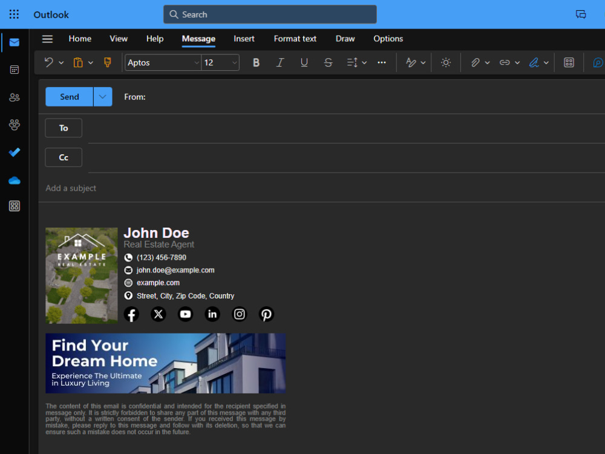
Task: Switch to the View tab
Action: coord(119,39)
